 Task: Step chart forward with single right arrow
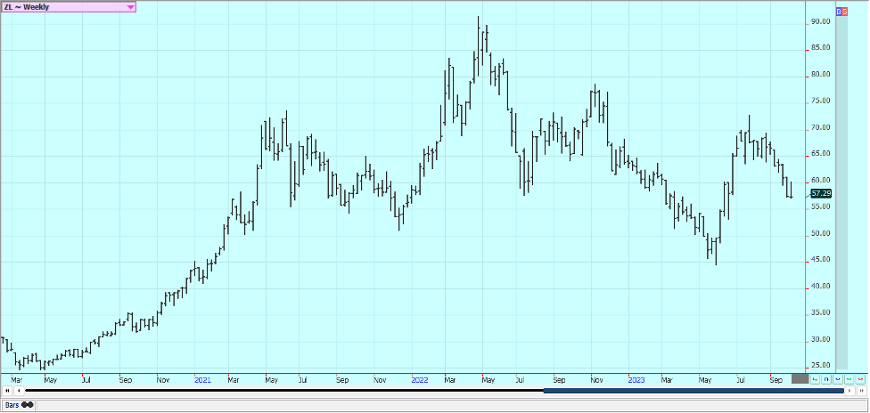[x=849, y=391]
